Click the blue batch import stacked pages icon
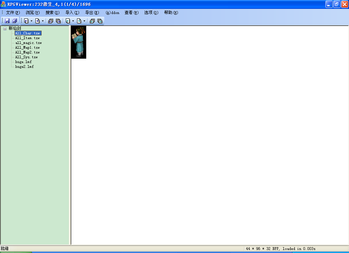Image resolution: width=349 pixels, height=253 pixels. [x=51, y=21]
